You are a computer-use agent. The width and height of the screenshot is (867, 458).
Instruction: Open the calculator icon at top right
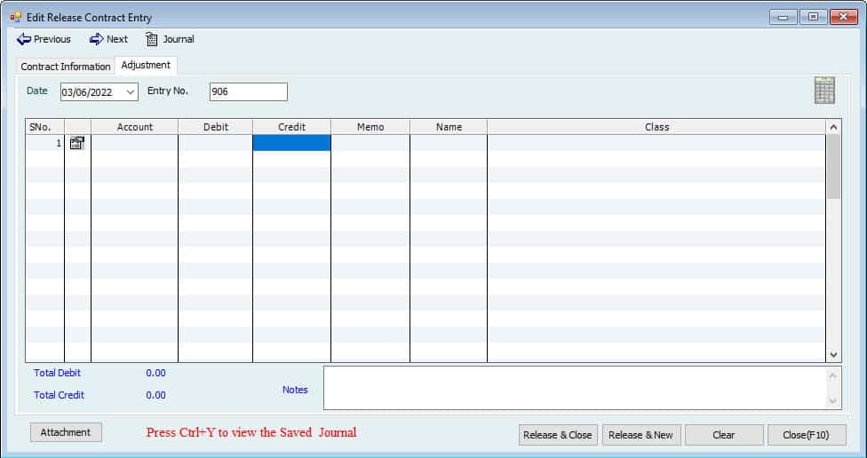824,90
